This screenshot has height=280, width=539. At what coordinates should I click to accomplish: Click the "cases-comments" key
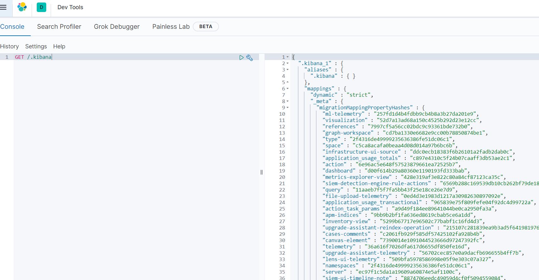(x=346, y=234)
